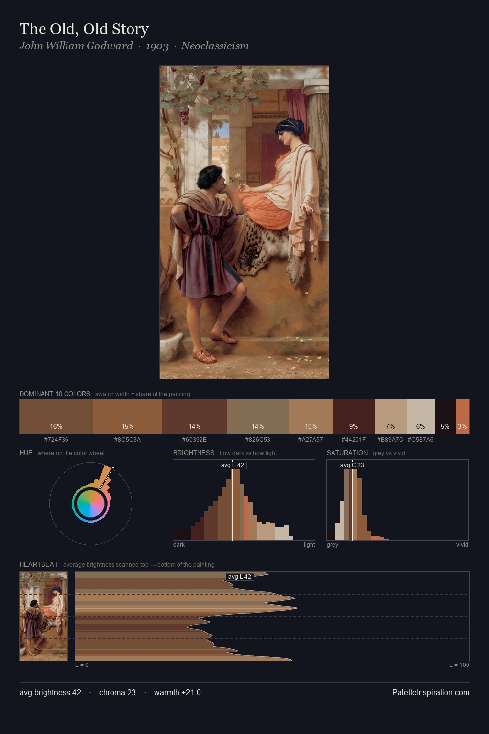This screenshot has height=734, width=489.
Task: Click the "L = 100" axis label
Action: (459, 665)
